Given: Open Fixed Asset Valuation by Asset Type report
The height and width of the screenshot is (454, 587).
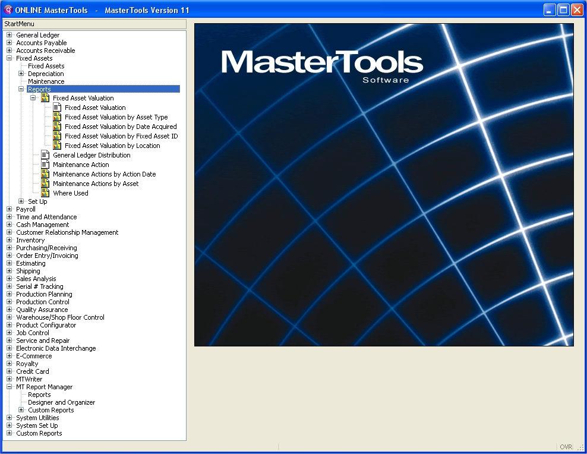Looking at the screenshot, I should 116,117.
